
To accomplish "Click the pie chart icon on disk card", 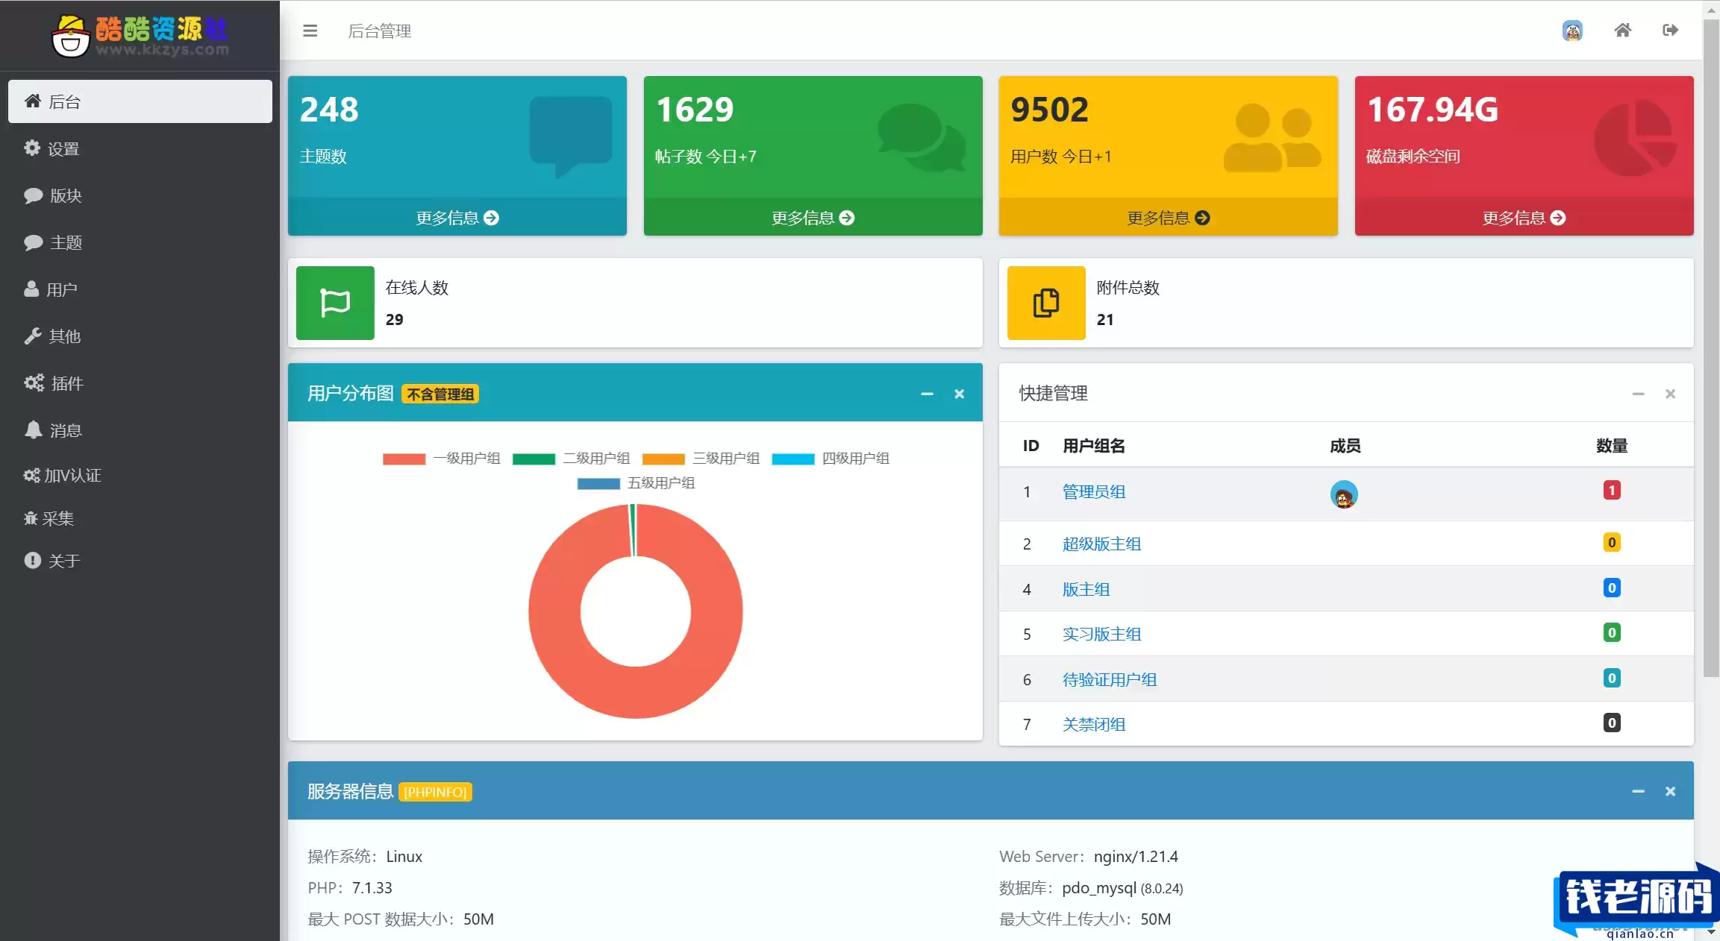I will point(1635,139).
